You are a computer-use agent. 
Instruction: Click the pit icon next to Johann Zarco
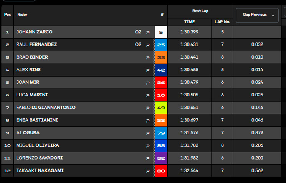click(148, 33)
